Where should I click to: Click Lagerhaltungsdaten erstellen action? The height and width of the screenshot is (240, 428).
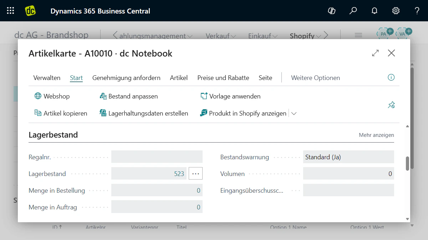click(144, 113)
